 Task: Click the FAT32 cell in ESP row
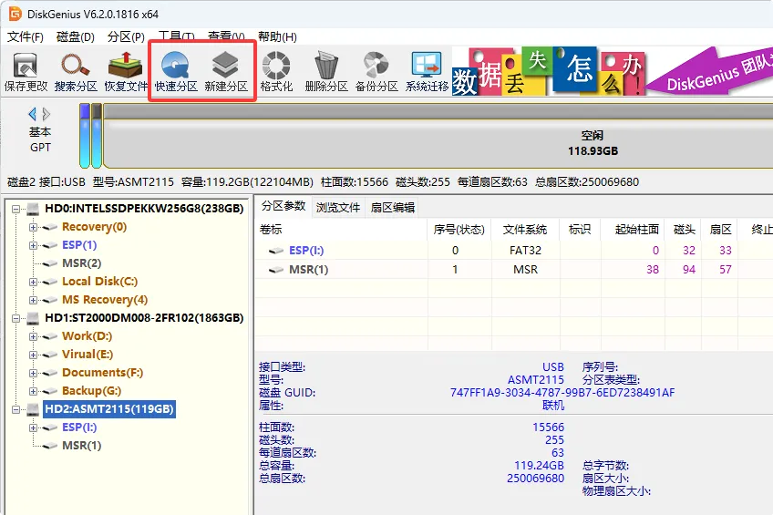coord(525,251)
